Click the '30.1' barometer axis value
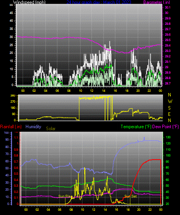The width and height of the screenshot is (180, 215). tap(168, 7)
